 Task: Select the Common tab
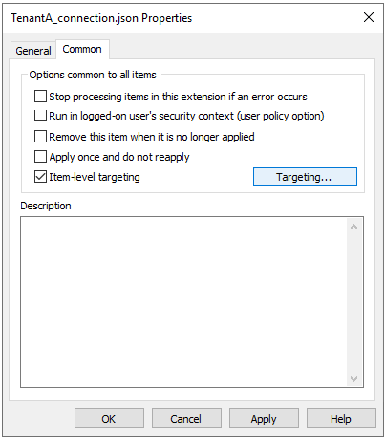pyautogui.click(x=82, y=49)
